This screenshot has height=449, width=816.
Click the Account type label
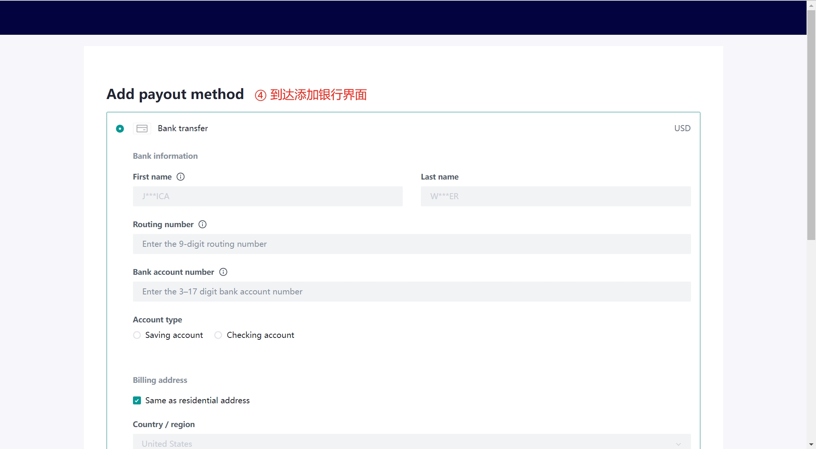tap(158, 319)
